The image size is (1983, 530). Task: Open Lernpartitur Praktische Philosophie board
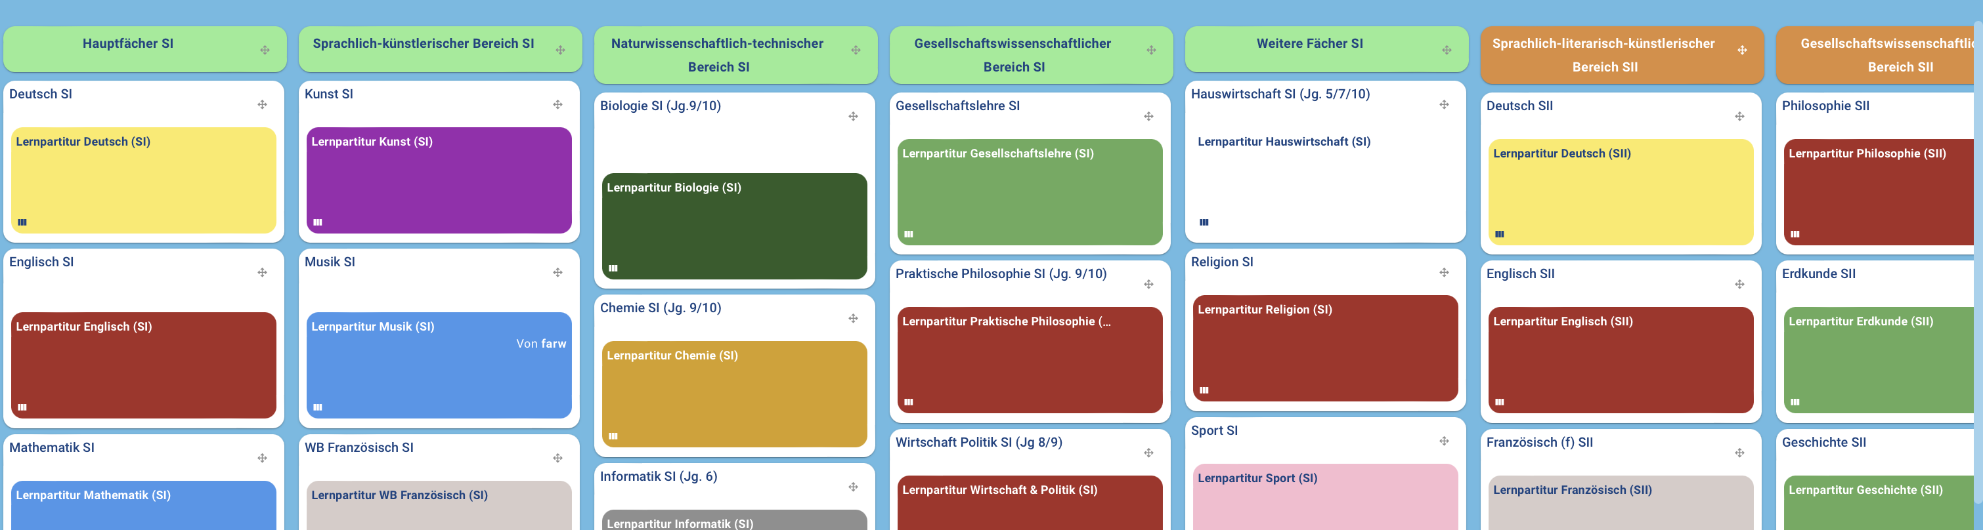1029,359
